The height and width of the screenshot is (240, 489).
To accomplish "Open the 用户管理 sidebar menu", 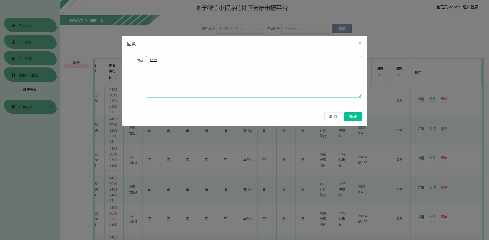I will point(30,58).
